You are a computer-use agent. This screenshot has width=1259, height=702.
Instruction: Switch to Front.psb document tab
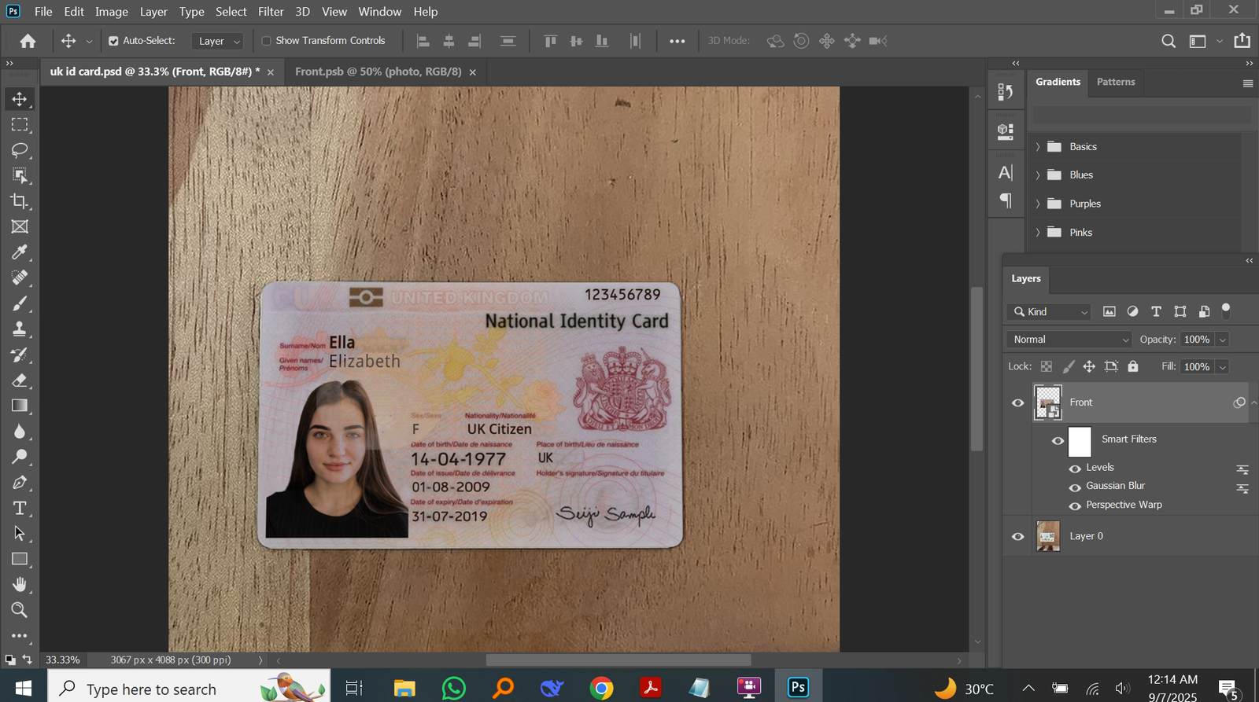(378, 72)
